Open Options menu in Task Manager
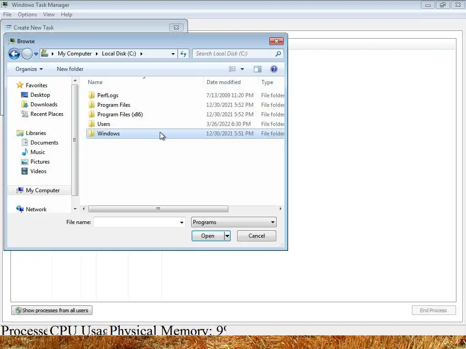 click(27, 15)
